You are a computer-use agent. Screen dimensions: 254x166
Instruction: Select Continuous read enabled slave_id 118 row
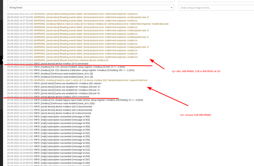(x=51, y=103)
